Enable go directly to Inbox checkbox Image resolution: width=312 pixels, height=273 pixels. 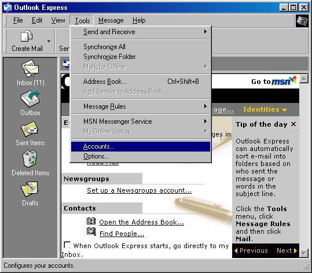click(67, 245)
